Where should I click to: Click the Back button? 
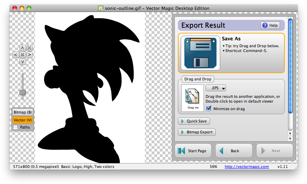[234, 150]
